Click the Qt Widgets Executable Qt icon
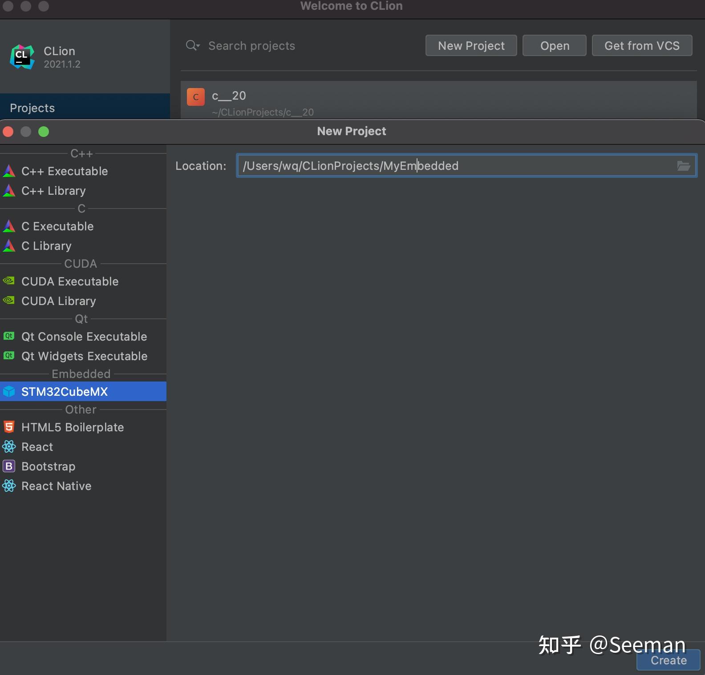Image resolution: width=705 pixels, height=675 pixels. (9, 356)
